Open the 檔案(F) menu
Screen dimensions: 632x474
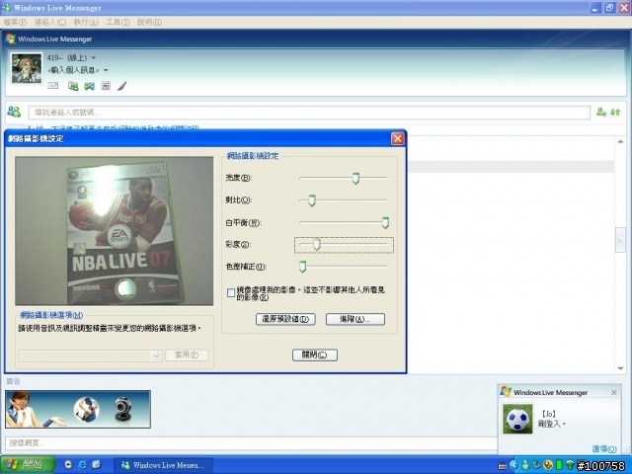[x=15, y=22]
